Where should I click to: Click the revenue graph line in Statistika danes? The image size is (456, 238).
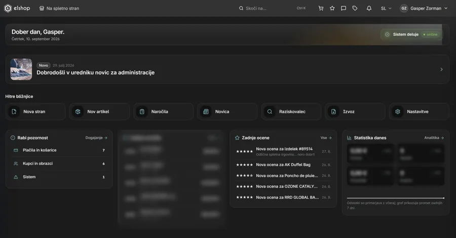point(396,198)
